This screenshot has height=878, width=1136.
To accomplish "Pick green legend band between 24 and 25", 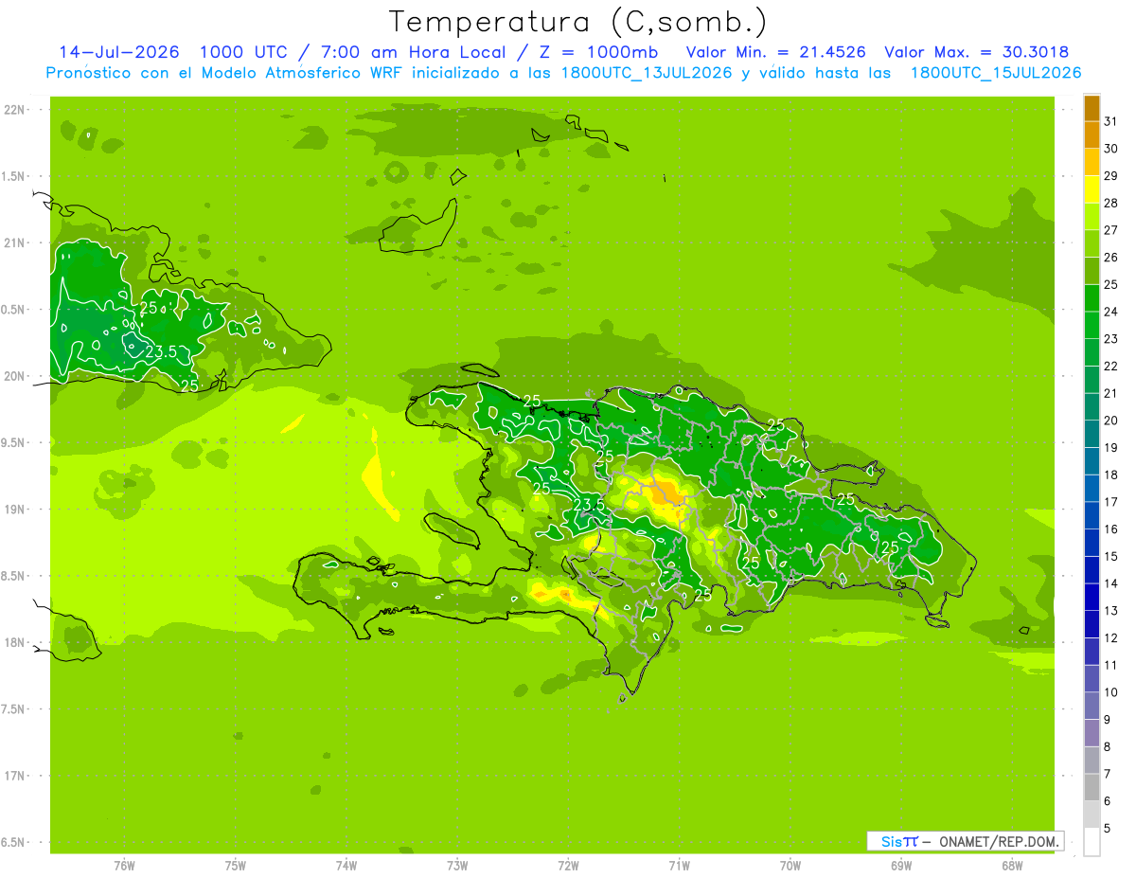I will [x=1092, y=298].
